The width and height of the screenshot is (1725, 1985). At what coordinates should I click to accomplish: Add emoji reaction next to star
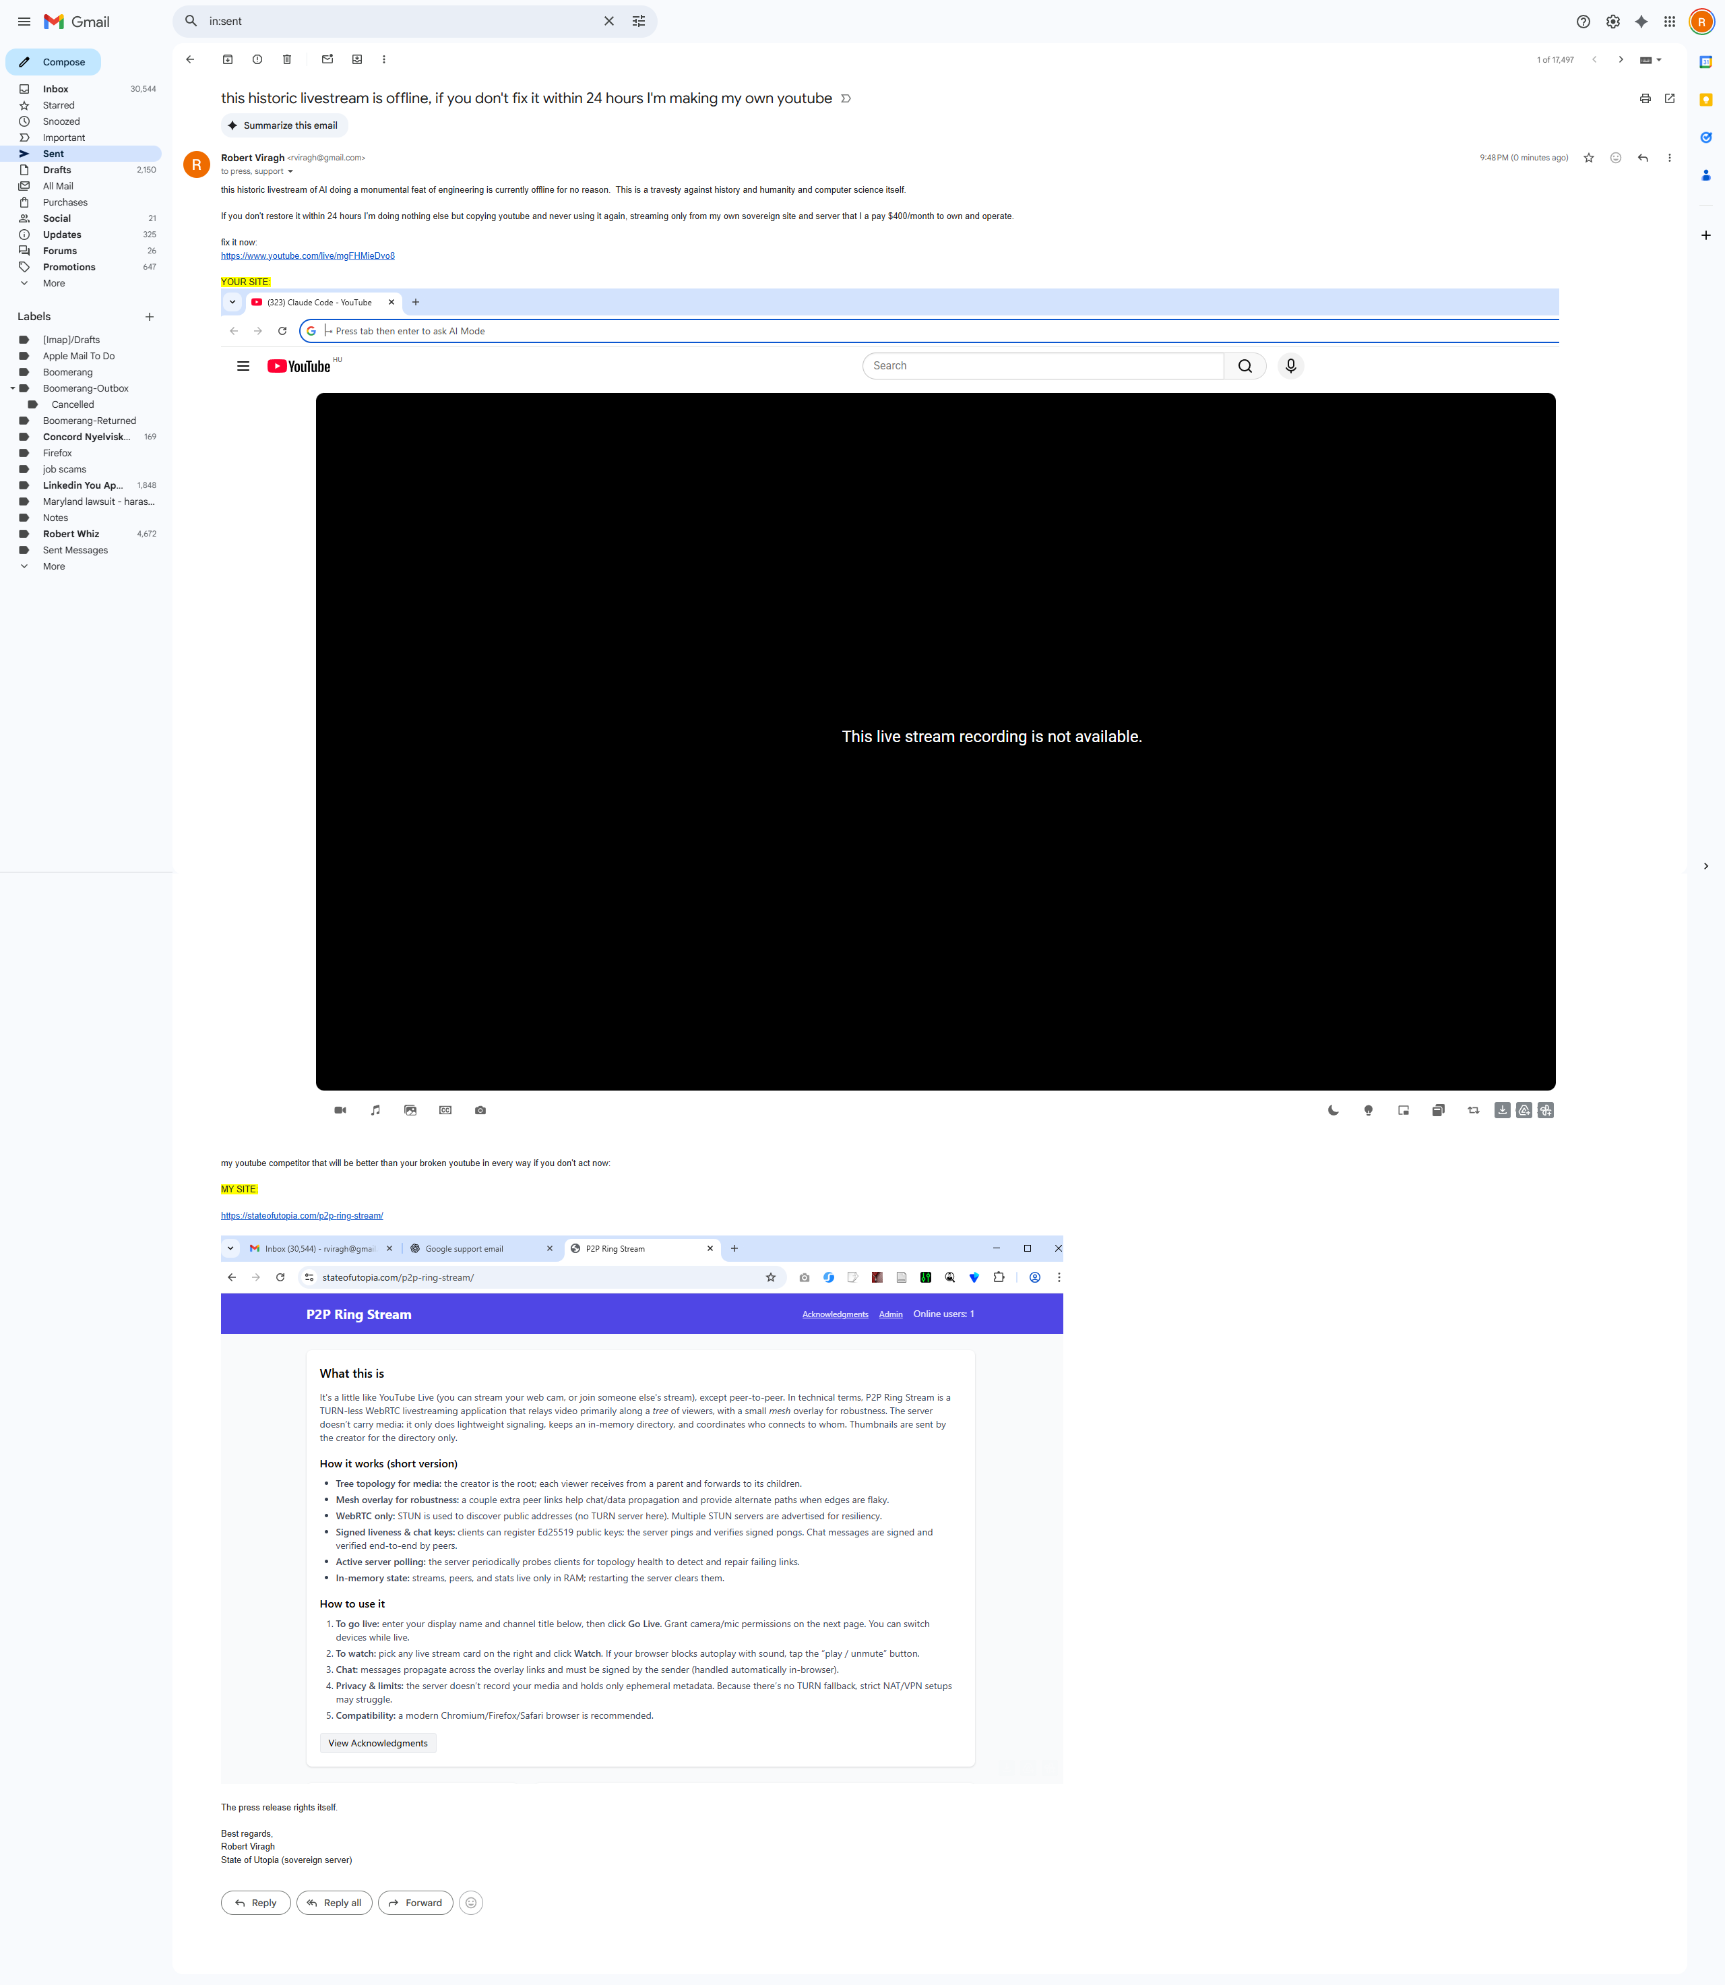pos(1615,158)
